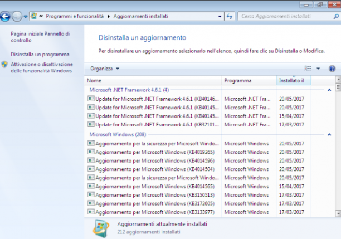
Task: Click the update icon for KB4019265
Action: (91, 152)
